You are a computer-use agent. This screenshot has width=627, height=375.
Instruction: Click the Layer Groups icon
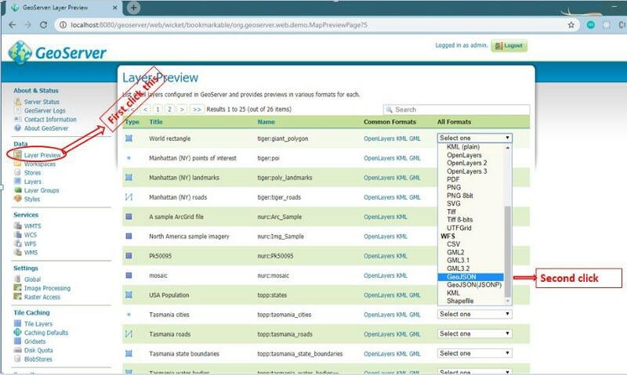coord(17,190)
